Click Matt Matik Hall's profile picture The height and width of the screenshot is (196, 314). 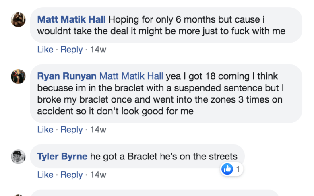(18, 19)
